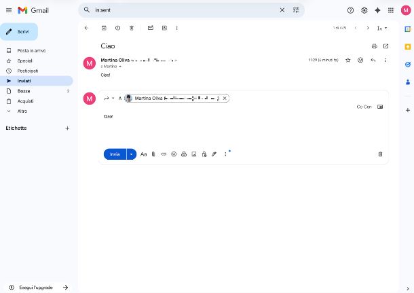Open search options filter icon
Image resolution: width=414 pixels, height=293 pixels.
[x=296, y=10]
